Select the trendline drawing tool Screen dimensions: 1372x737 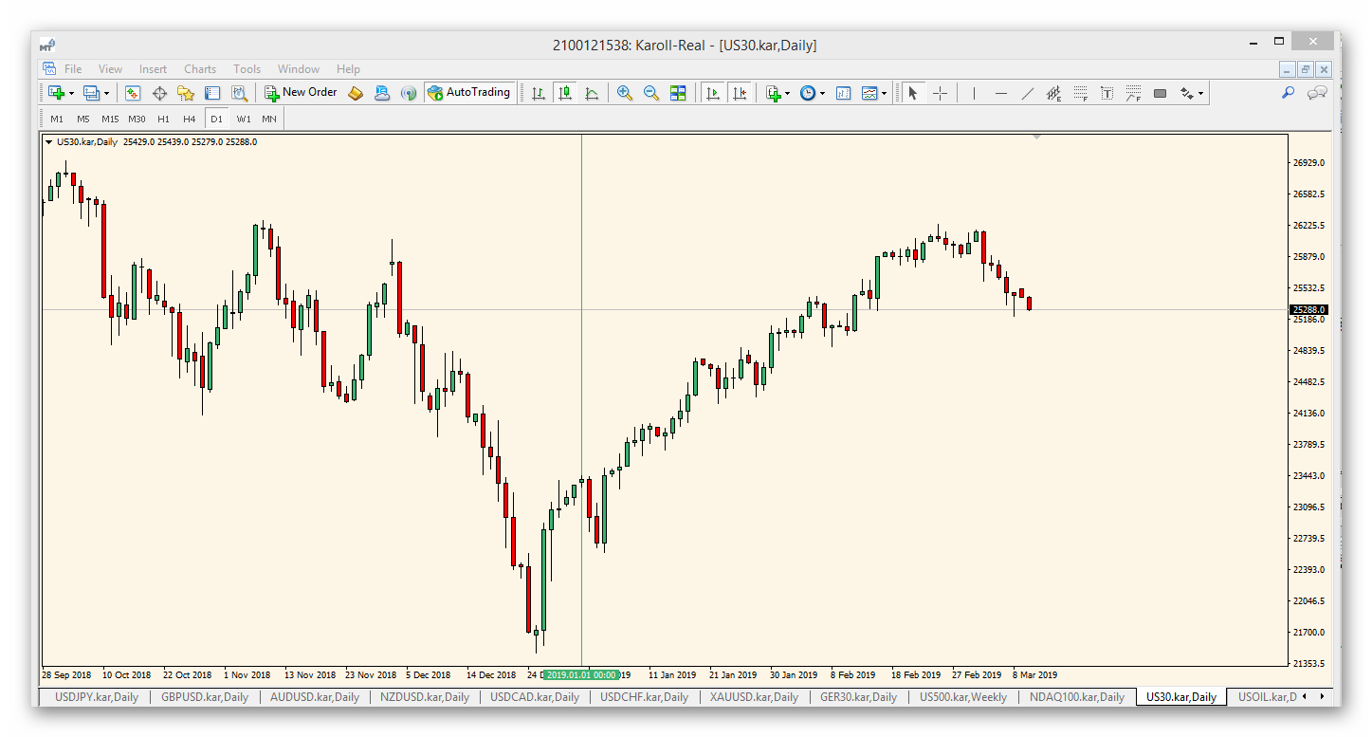pos(1027,93)
